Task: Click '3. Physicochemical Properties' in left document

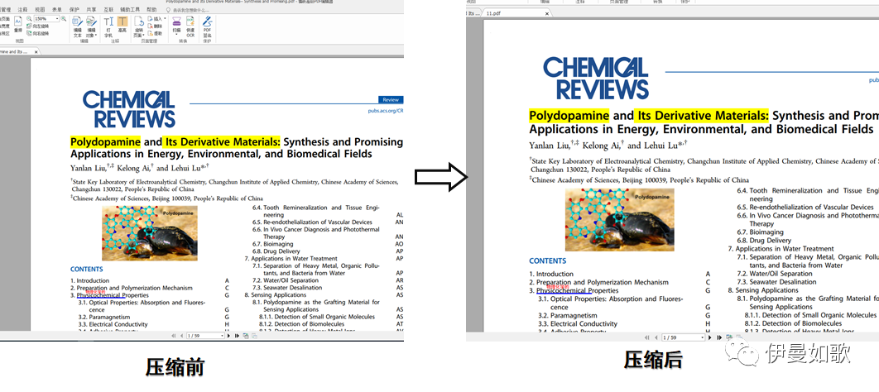Action: (109, 295)
